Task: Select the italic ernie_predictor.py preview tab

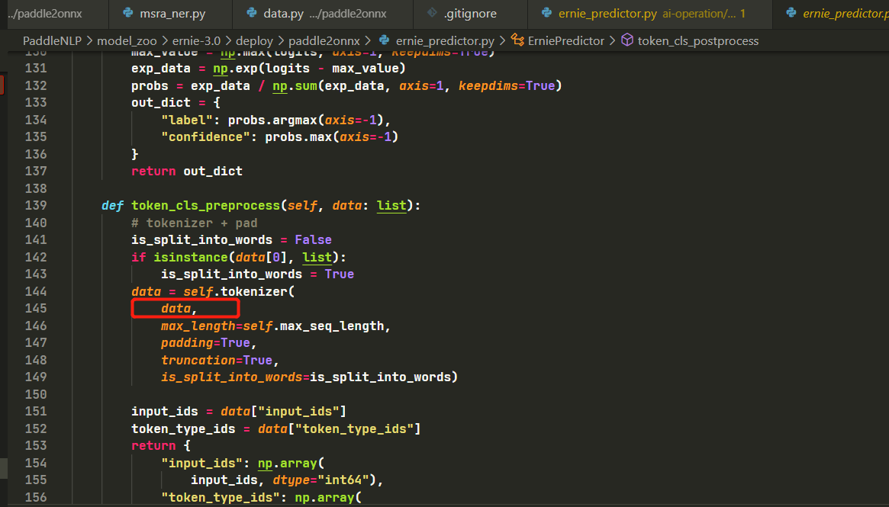Action: (830, 14)
